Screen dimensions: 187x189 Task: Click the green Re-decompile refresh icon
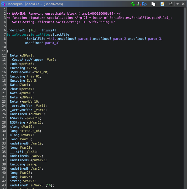tap(133, 4)
